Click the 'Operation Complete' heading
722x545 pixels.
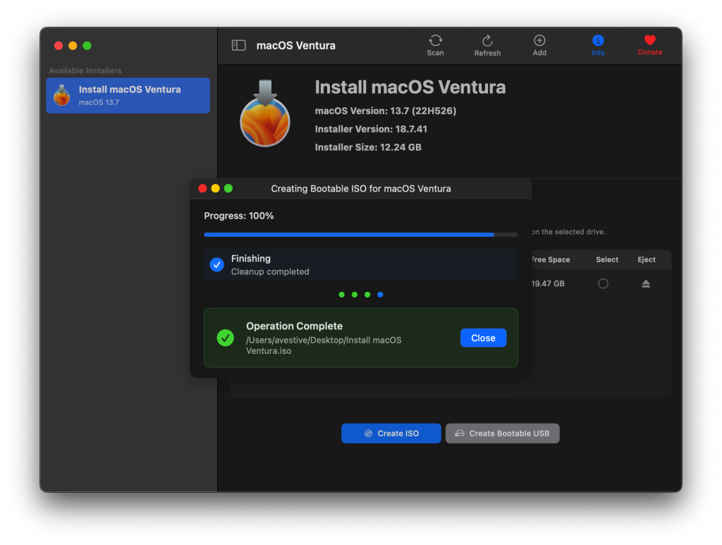(x=294, y=326)
